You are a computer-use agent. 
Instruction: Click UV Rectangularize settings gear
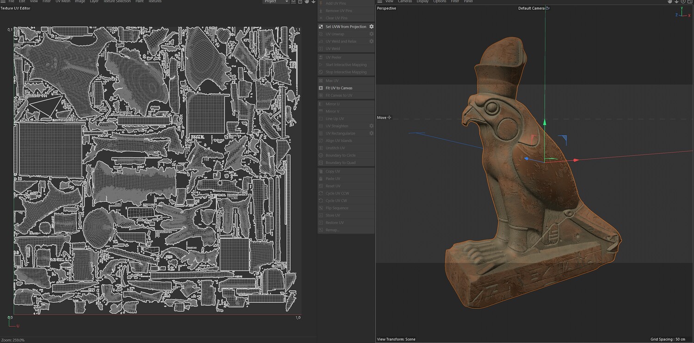(371, 133)
